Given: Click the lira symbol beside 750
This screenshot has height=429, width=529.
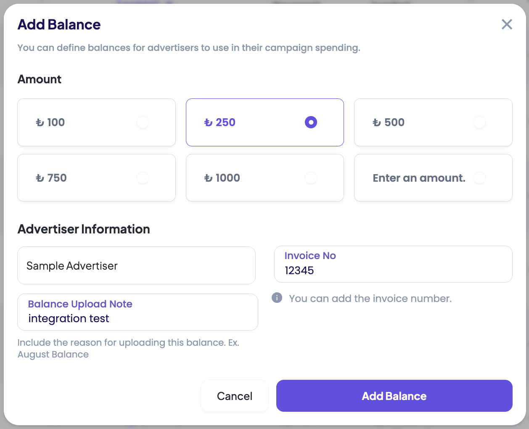Looking at the screenshot, I should [40, 178].
